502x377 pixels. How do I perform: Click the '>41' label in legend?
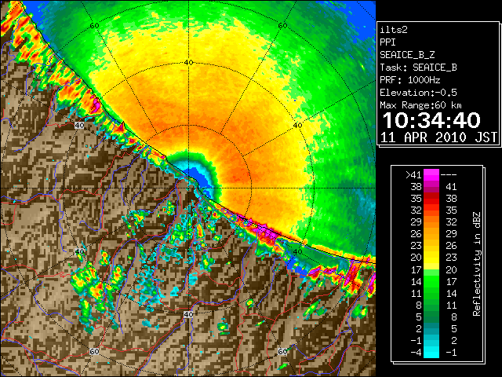click(413, 175)
